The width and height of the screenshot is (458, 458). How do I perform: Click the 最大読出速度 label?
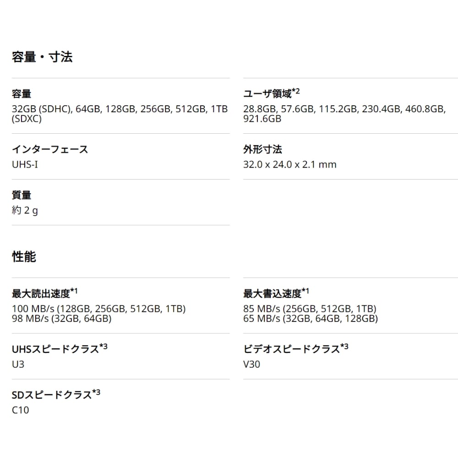pyautogui.click(x=41, y=294)
